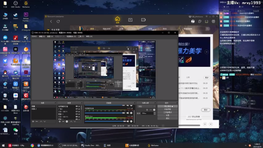Open Adobe Premiere desktop shortcut
Viewport: 263px width, 148px height.
click(x=26, y=17)
